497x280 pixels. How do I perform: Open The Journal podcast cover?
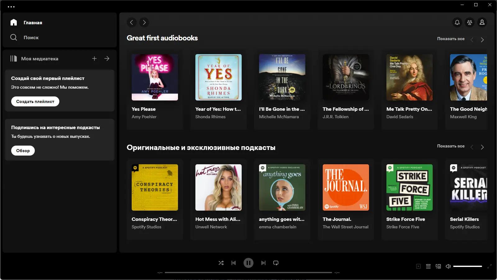(x=346, y=187)
